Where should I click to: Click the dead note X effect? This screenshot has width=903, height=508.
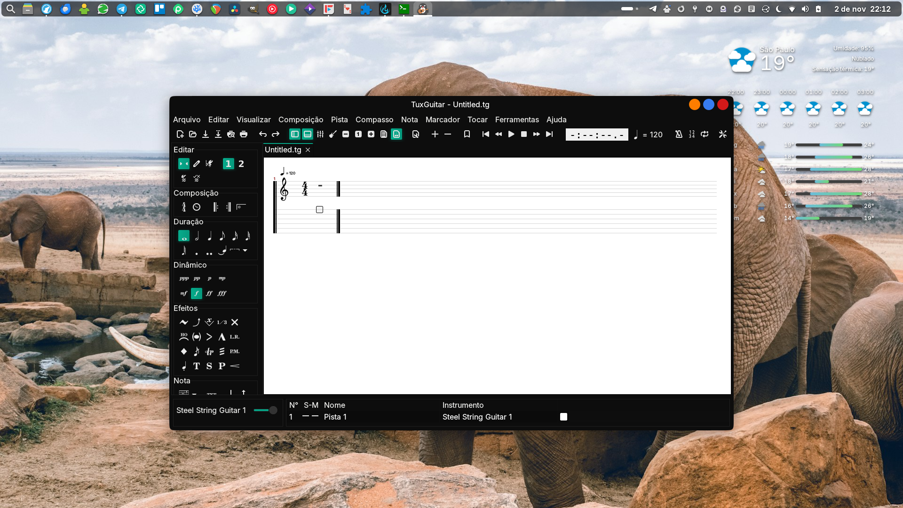235,322
